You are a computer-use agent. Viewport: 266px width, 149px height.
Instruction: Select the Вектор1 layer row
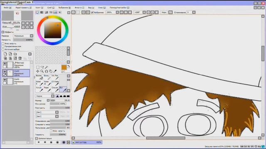click(16, 65)
